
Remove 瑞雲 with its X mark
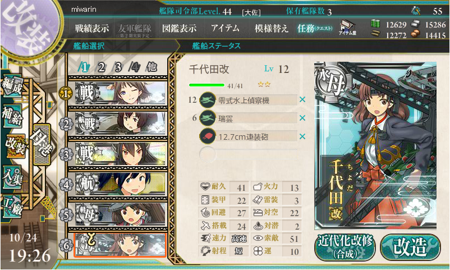(302, 118)
